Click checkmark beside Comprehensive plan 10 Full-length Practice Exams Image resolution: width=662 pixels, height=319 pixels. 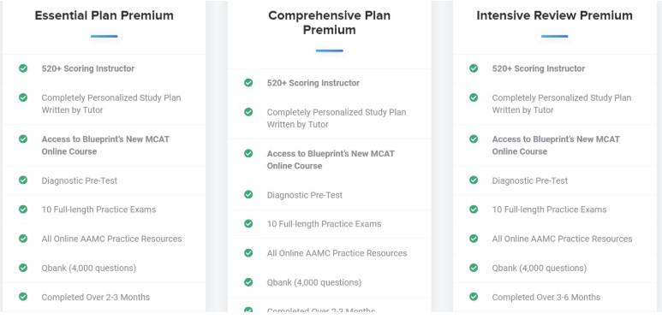pyautogui.click(x=248, y=223)
